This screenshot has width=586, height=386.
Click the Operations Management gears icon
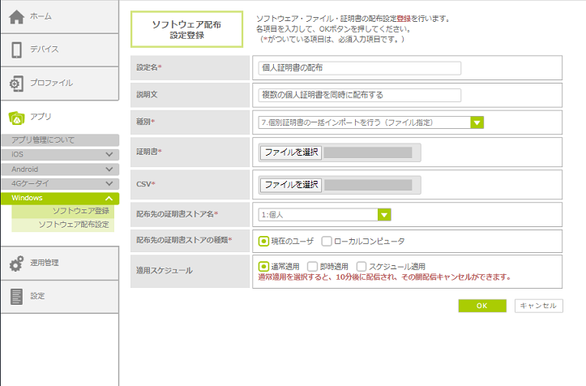(16, 263)
